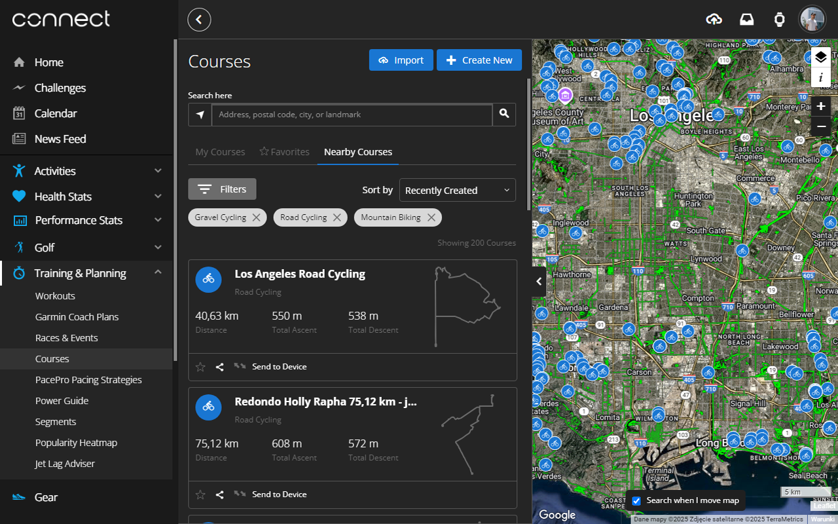Click the Los Angeles course route thumbnail
The height and width of the screenshot is (524, 838).
[467, 306]
